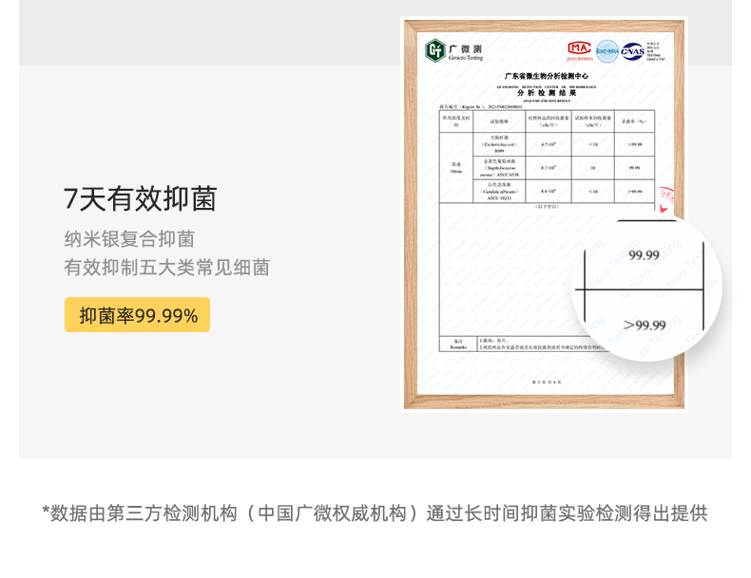Viewport: 751px width, 578px height.
Task: Click the footnote about third-party testing data
Action: click(x=375, y=513)
